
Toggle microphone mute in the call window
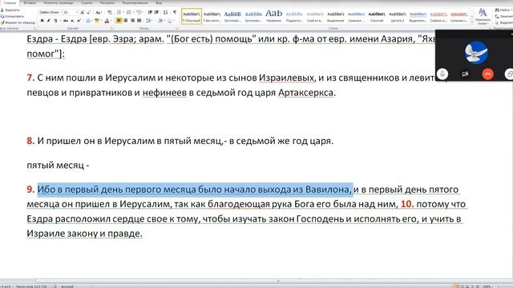pos(442,74)
